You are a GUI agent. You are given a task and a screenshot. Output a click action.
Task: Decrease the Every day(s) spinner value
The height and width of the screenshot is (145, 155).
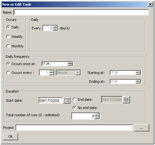(x=55, y=29)
